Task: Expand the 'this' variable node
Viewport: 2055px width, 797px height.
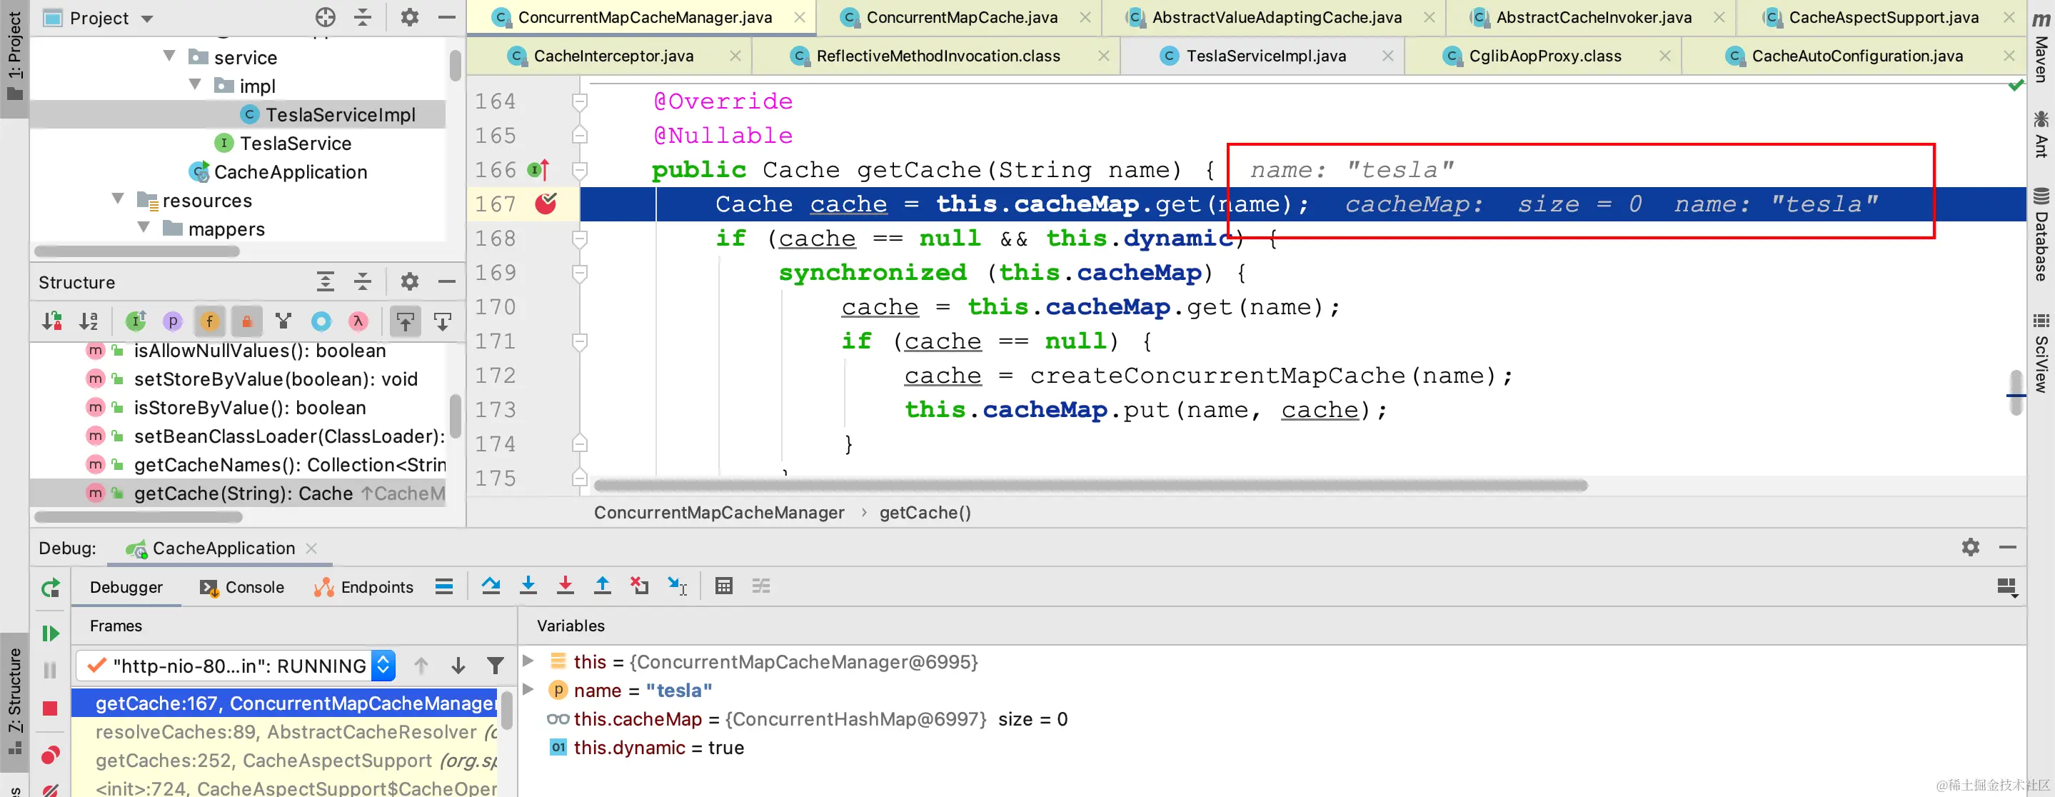Action: point(528,661)
